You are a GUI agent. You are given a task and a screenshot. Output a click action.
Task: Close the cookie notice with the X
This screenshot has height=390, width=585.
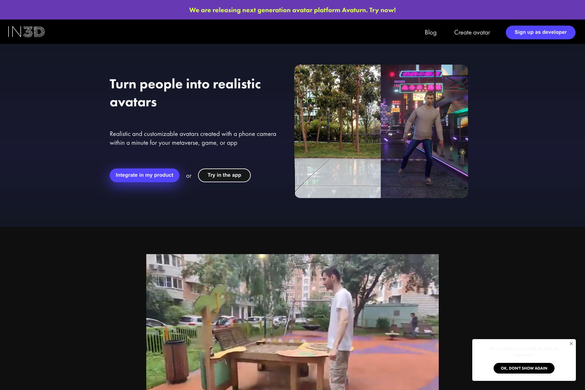571,344
